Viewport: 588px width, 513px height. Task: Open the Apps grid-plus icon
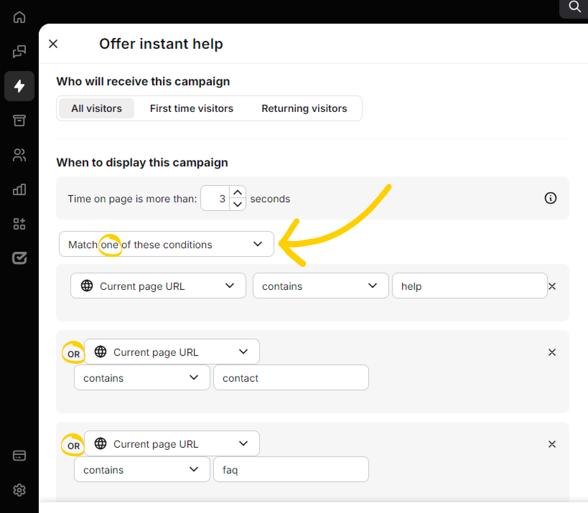(19, 223)
